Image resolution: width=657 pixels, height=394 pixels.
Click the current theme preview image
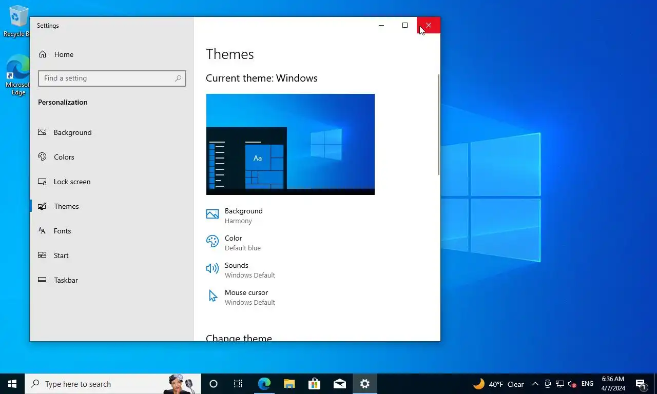pos(290,144)
